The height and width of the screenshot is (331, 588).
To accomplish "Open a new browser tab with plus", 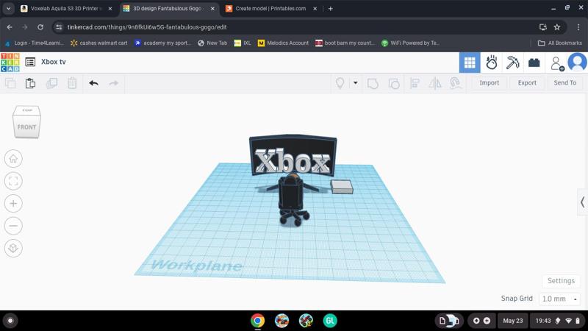I will click(330, 8).
